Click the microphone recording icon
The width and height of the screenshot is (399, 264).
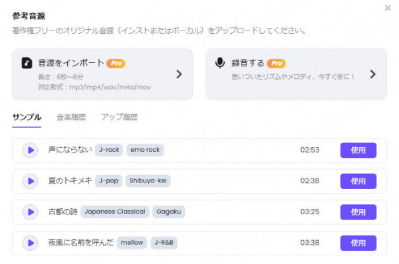point(220,63)
